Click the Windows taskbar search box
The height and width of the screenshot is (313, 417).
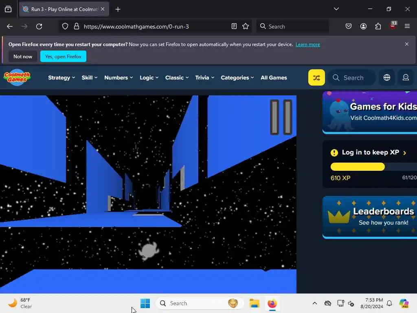point(200,303)
